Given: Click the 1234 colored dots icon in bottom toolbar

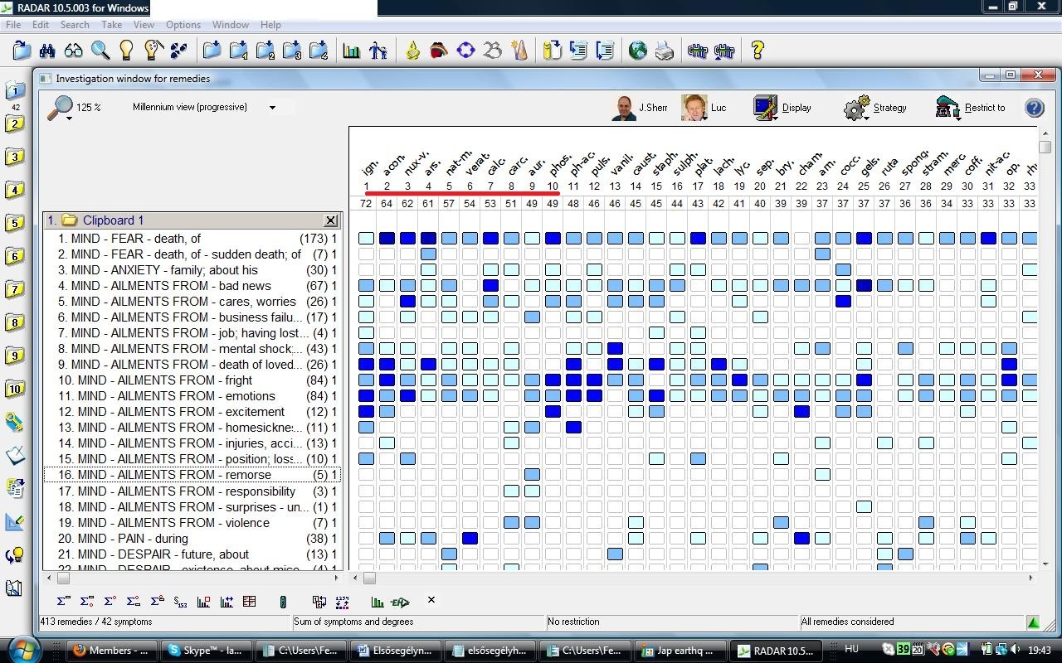Looking at the screenshot, I should [342, 602].
